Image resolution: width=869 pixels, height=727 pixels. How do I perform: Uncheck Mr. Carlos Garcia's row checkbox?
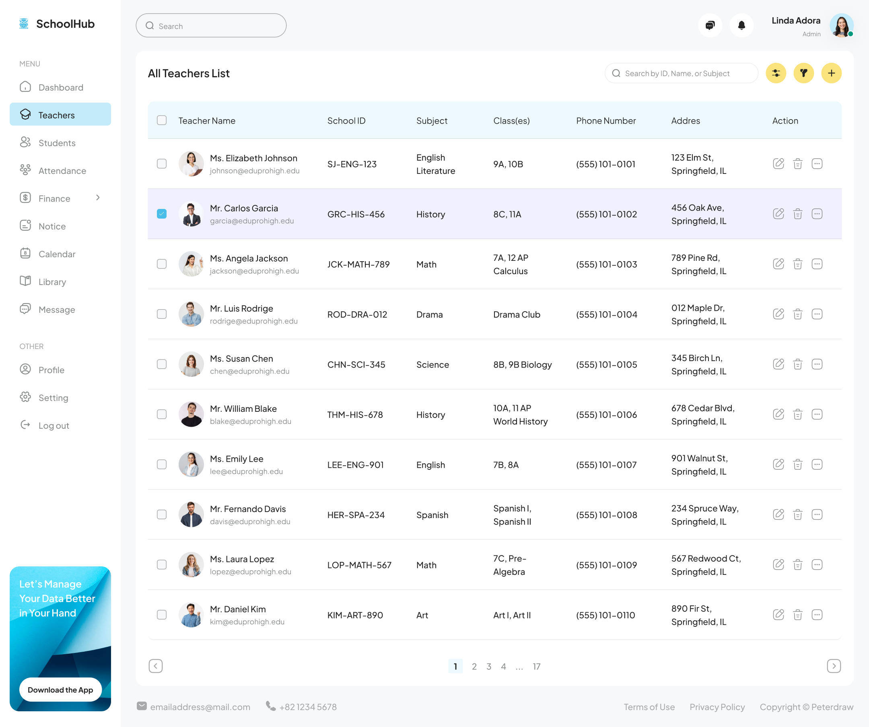(161, 214)
